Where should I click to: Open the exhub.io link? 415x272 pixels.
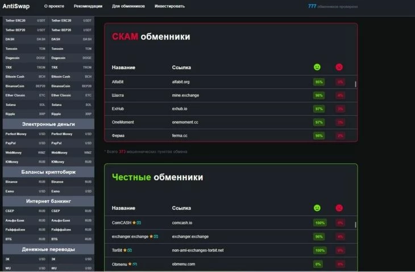pyautogui.click(x=180, y=109)
